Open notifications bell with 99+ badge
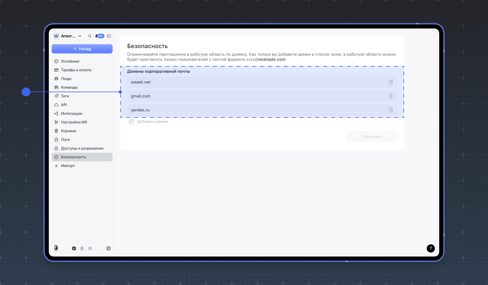 pos(99,36)
